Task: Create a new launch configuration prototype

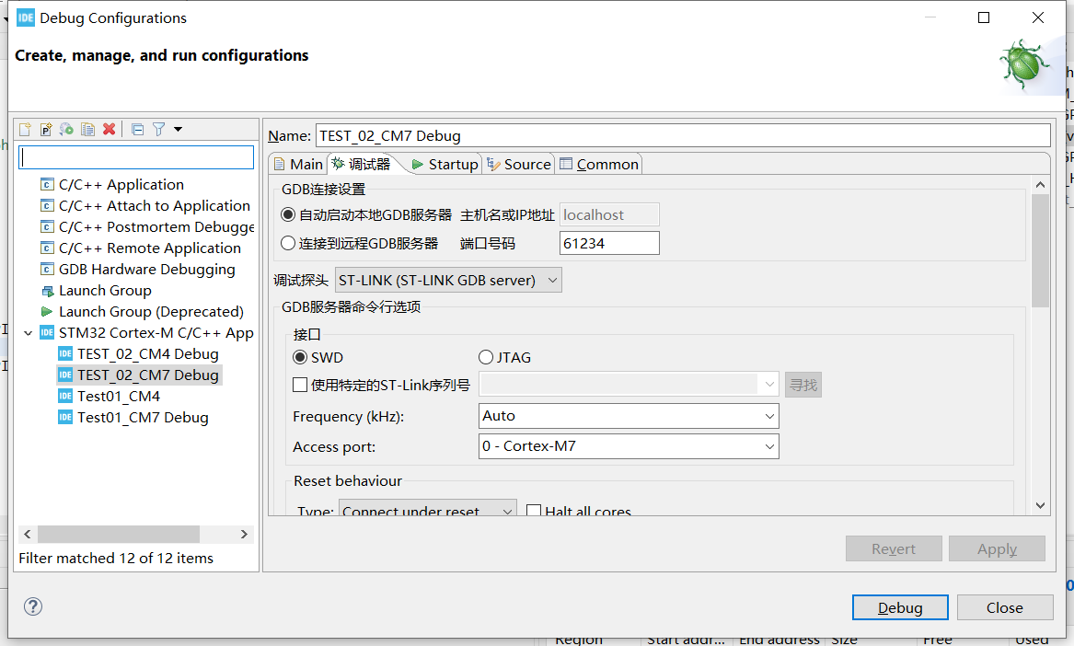Action: coord(45,129)
